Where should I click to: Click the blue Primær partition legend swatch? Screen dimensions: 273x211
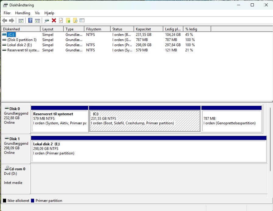[x=33, y=201]
